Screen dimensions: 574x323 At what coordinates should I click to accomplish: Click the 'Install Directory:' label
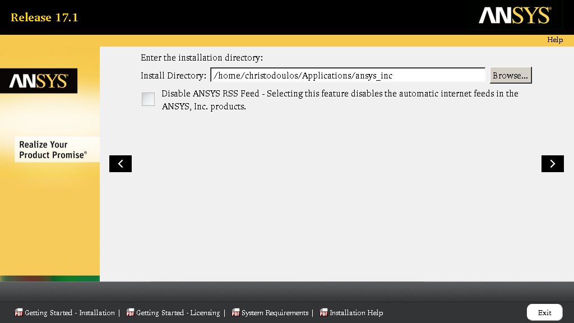tap(174, 76)
